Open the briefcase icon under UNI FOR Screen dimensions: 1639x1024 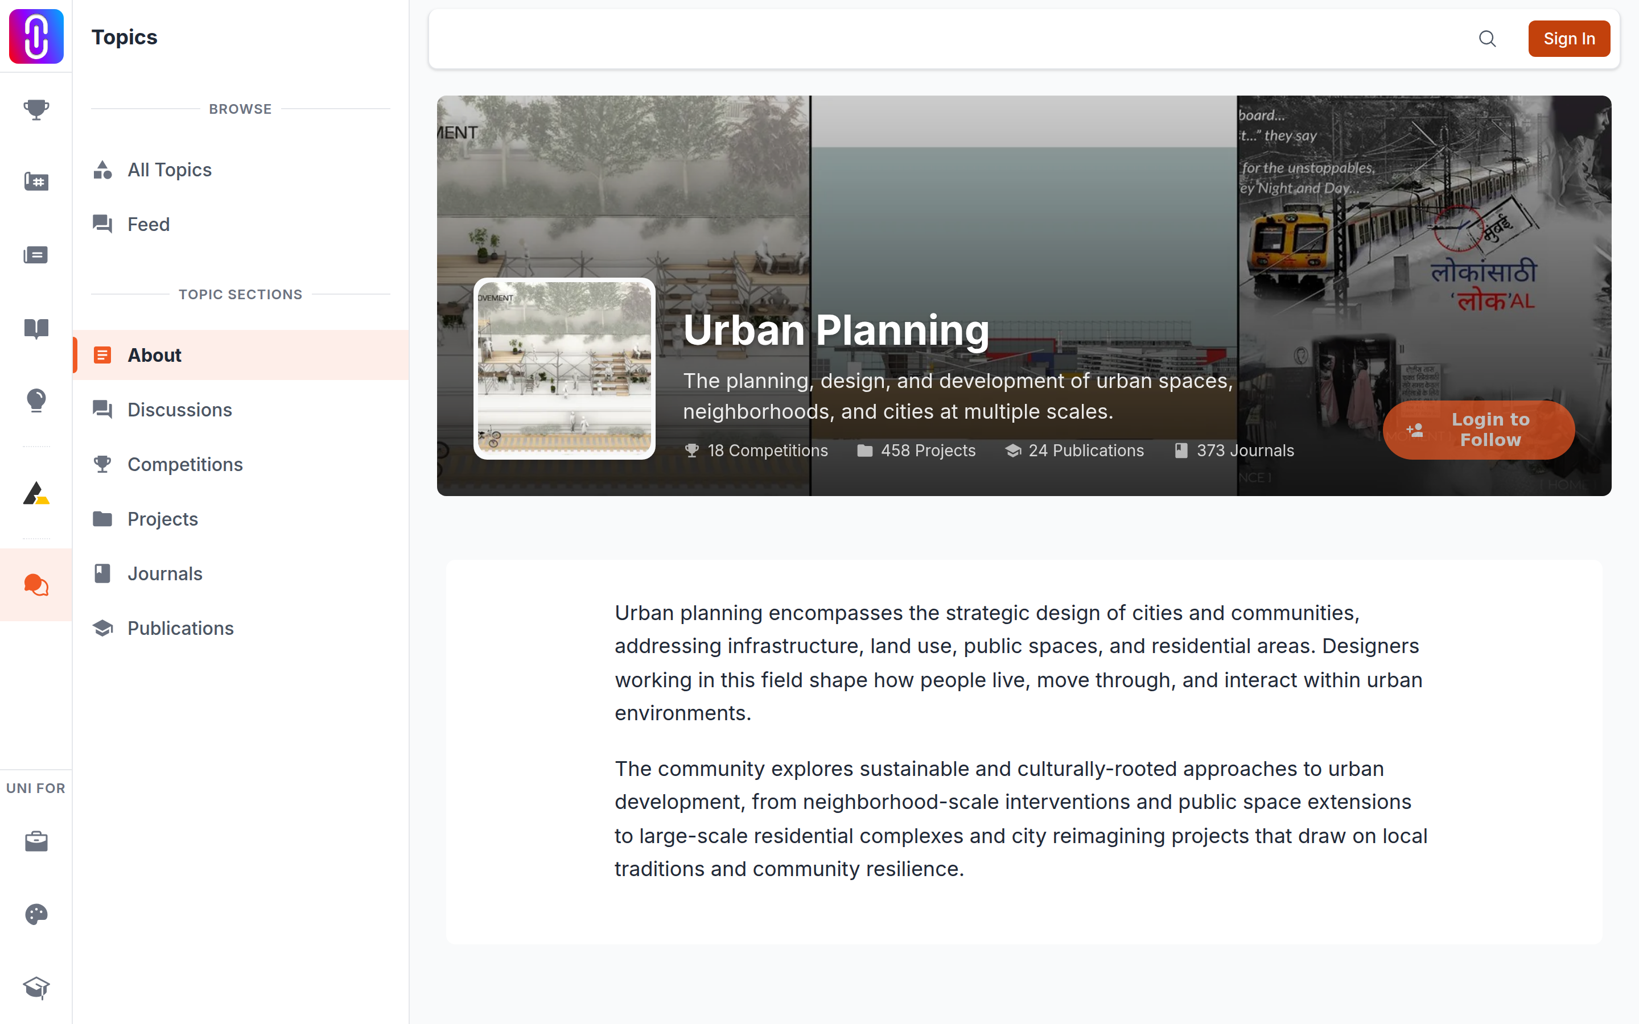(36, 841)
